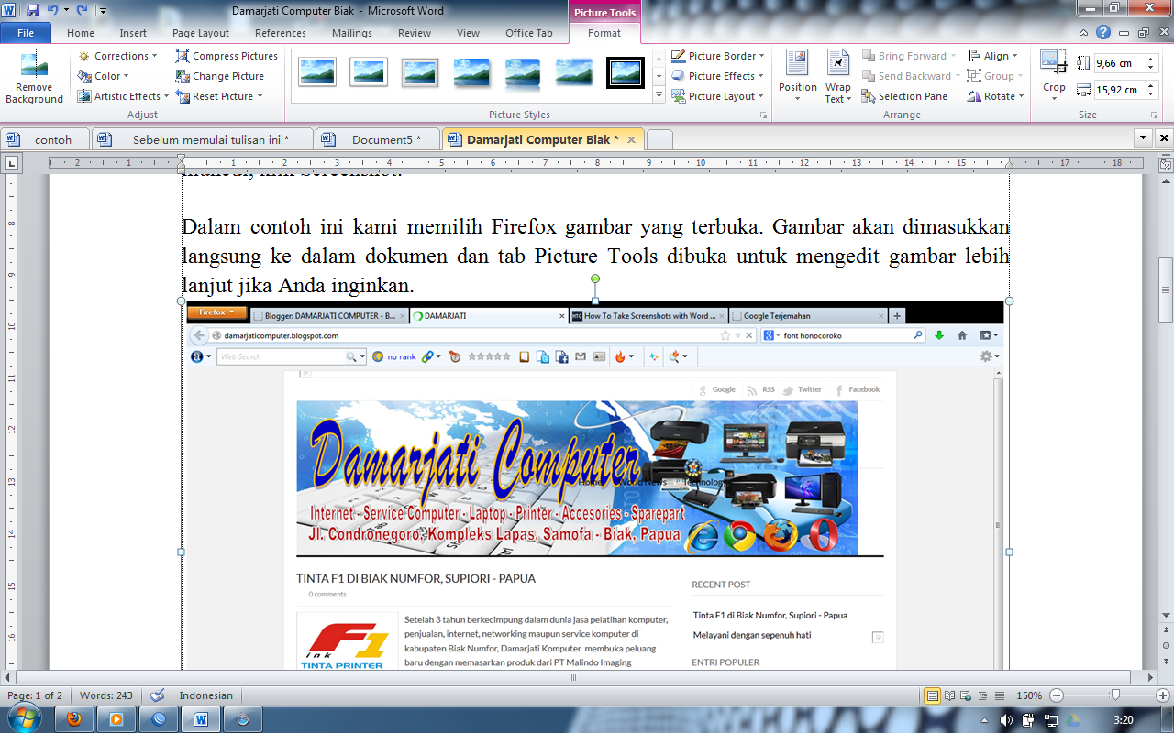This screenshot has height=733, width=1174.
Task: Switch to the contoh document tab
Action: 46,139
